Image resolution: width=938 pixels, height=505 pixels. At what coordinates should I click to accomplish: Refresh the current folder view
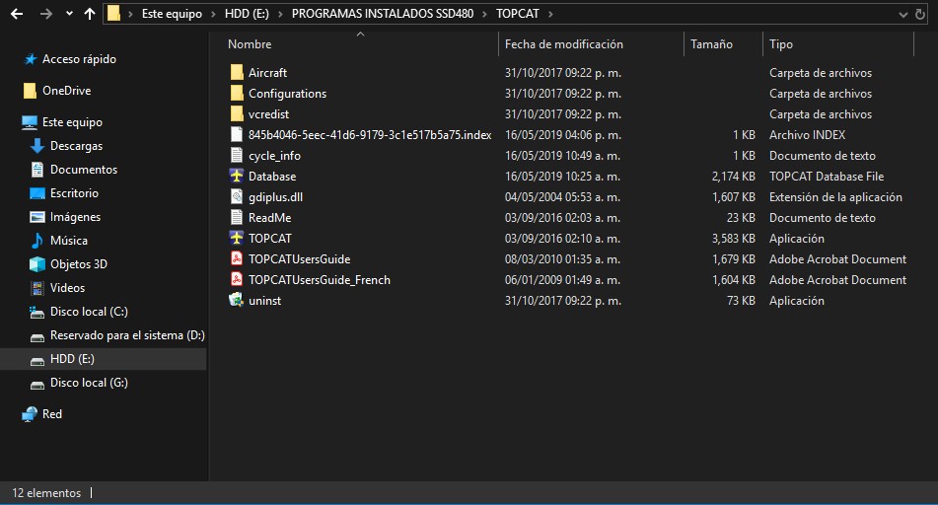pyautogui.click(x=920, y=14)
